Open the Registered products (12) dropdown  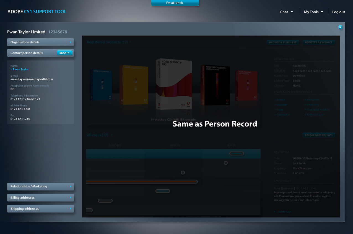pos(109,42)
